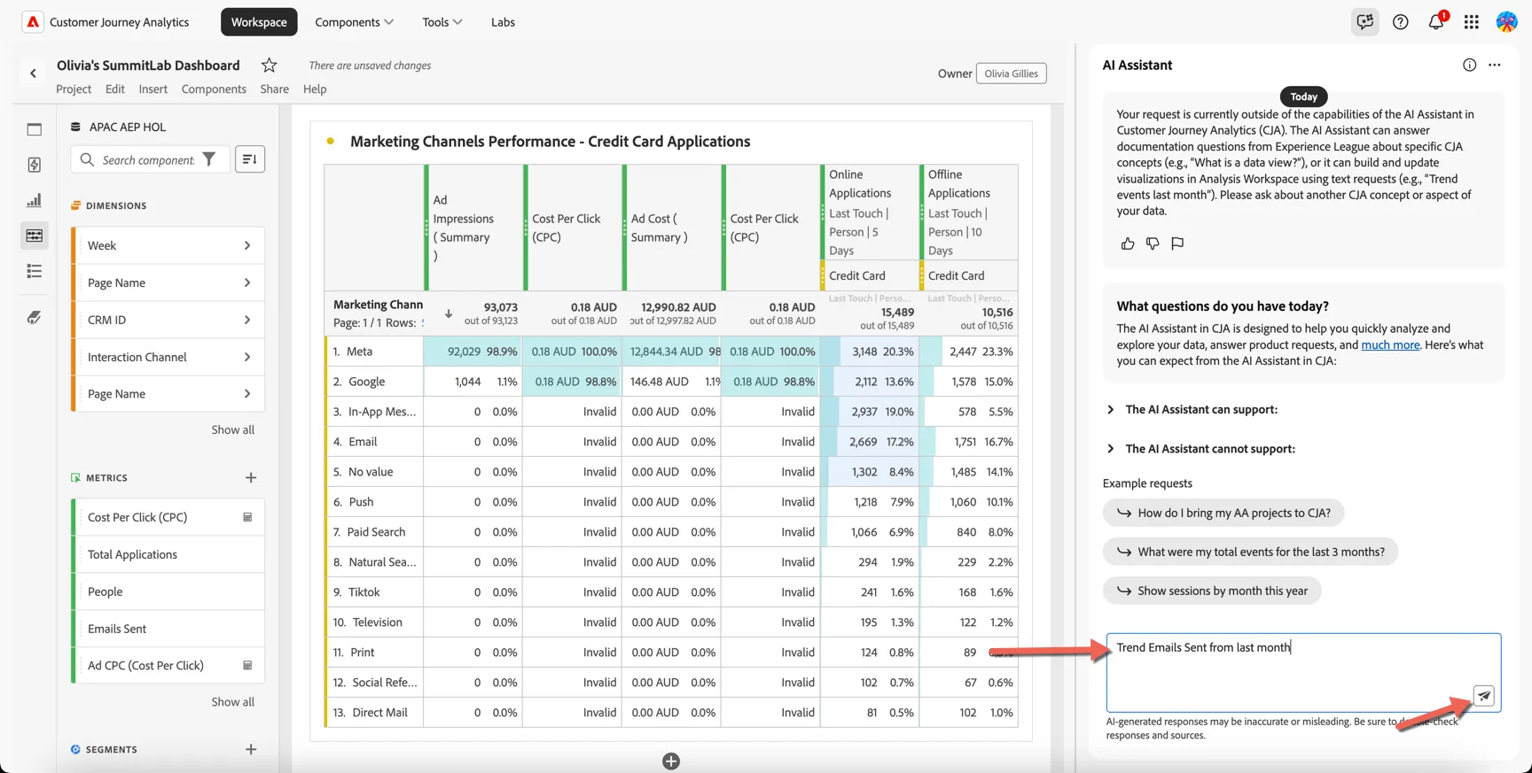Open the Tools dropdown in top navigation

442,22
